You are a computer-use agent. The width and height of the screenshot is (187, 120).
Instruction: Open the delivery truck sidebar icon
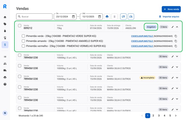5,70
